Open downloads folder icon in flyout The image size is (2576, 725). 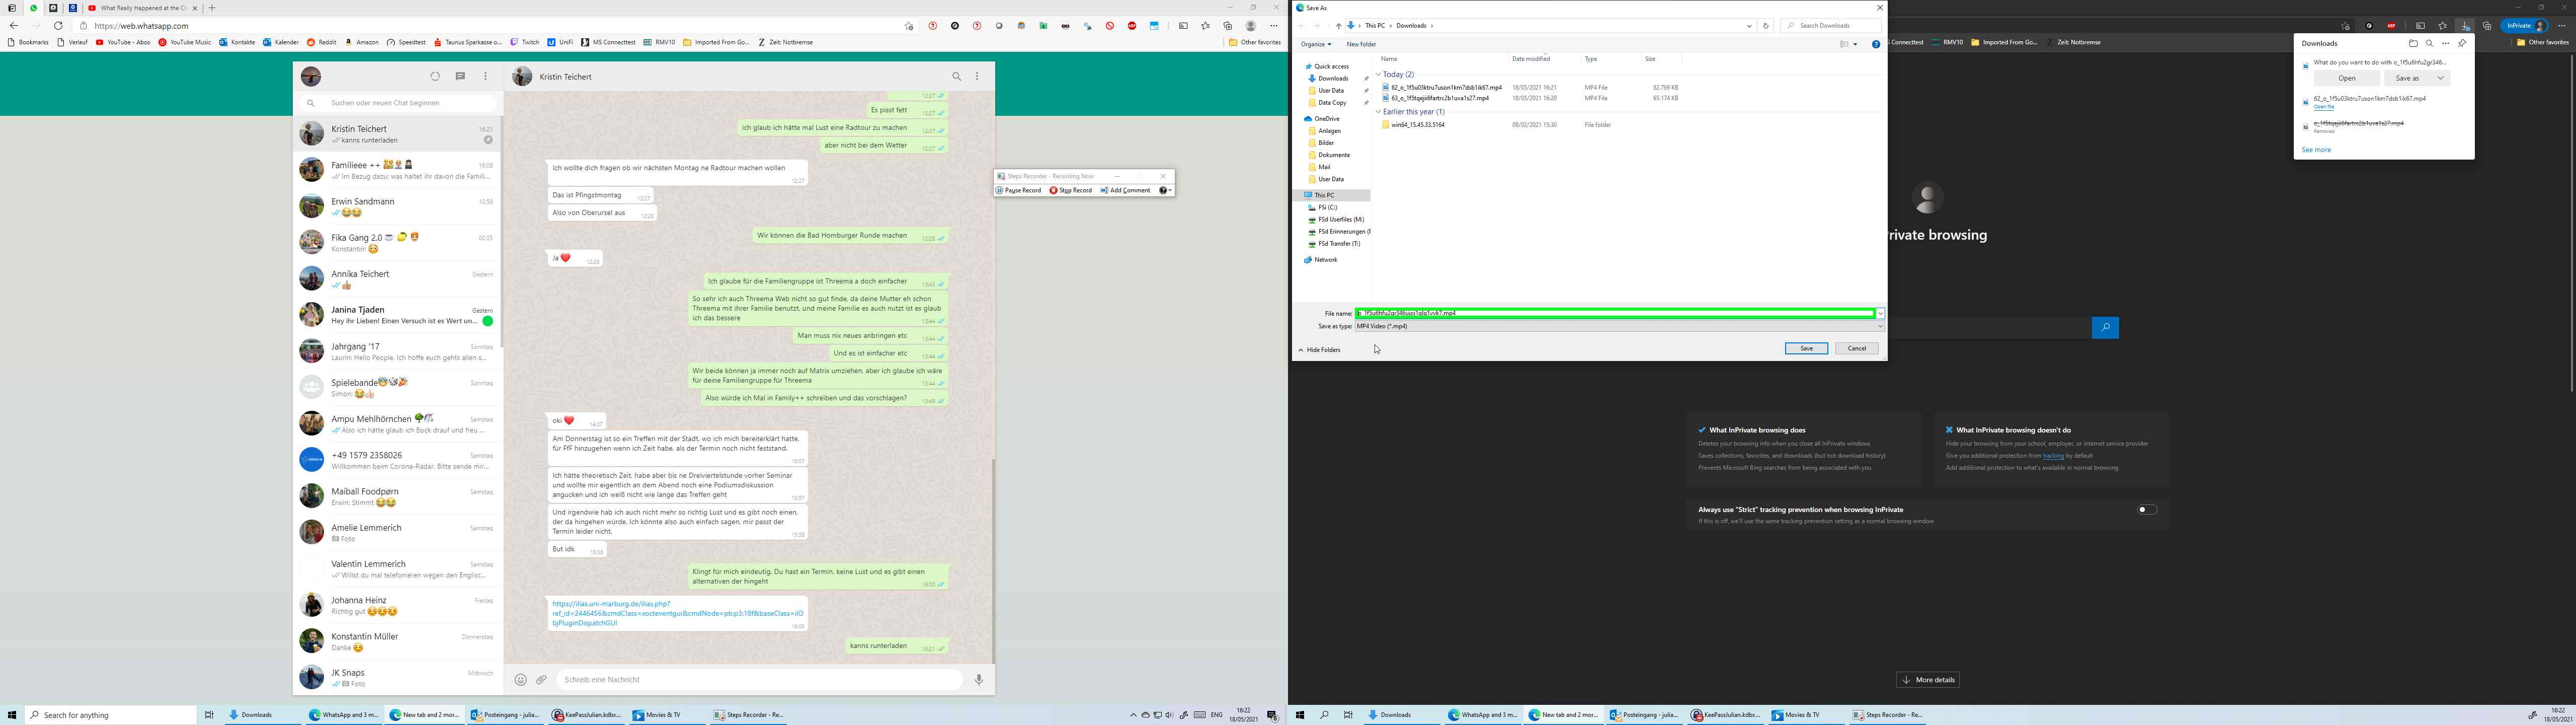tap(2413, 43)
